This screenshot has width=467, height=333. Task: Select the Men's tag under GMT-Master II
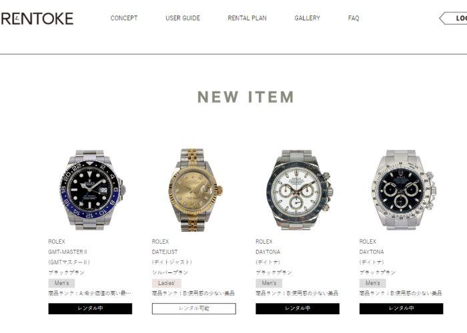click(x=61, y=283)
